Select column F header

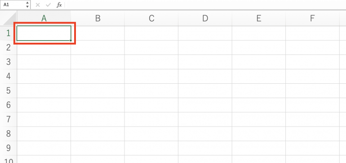tap(312, 18)
